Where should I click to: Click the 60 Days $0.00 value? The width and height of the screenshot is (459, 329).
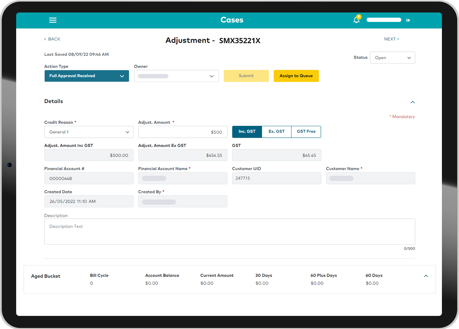(372, 283)
